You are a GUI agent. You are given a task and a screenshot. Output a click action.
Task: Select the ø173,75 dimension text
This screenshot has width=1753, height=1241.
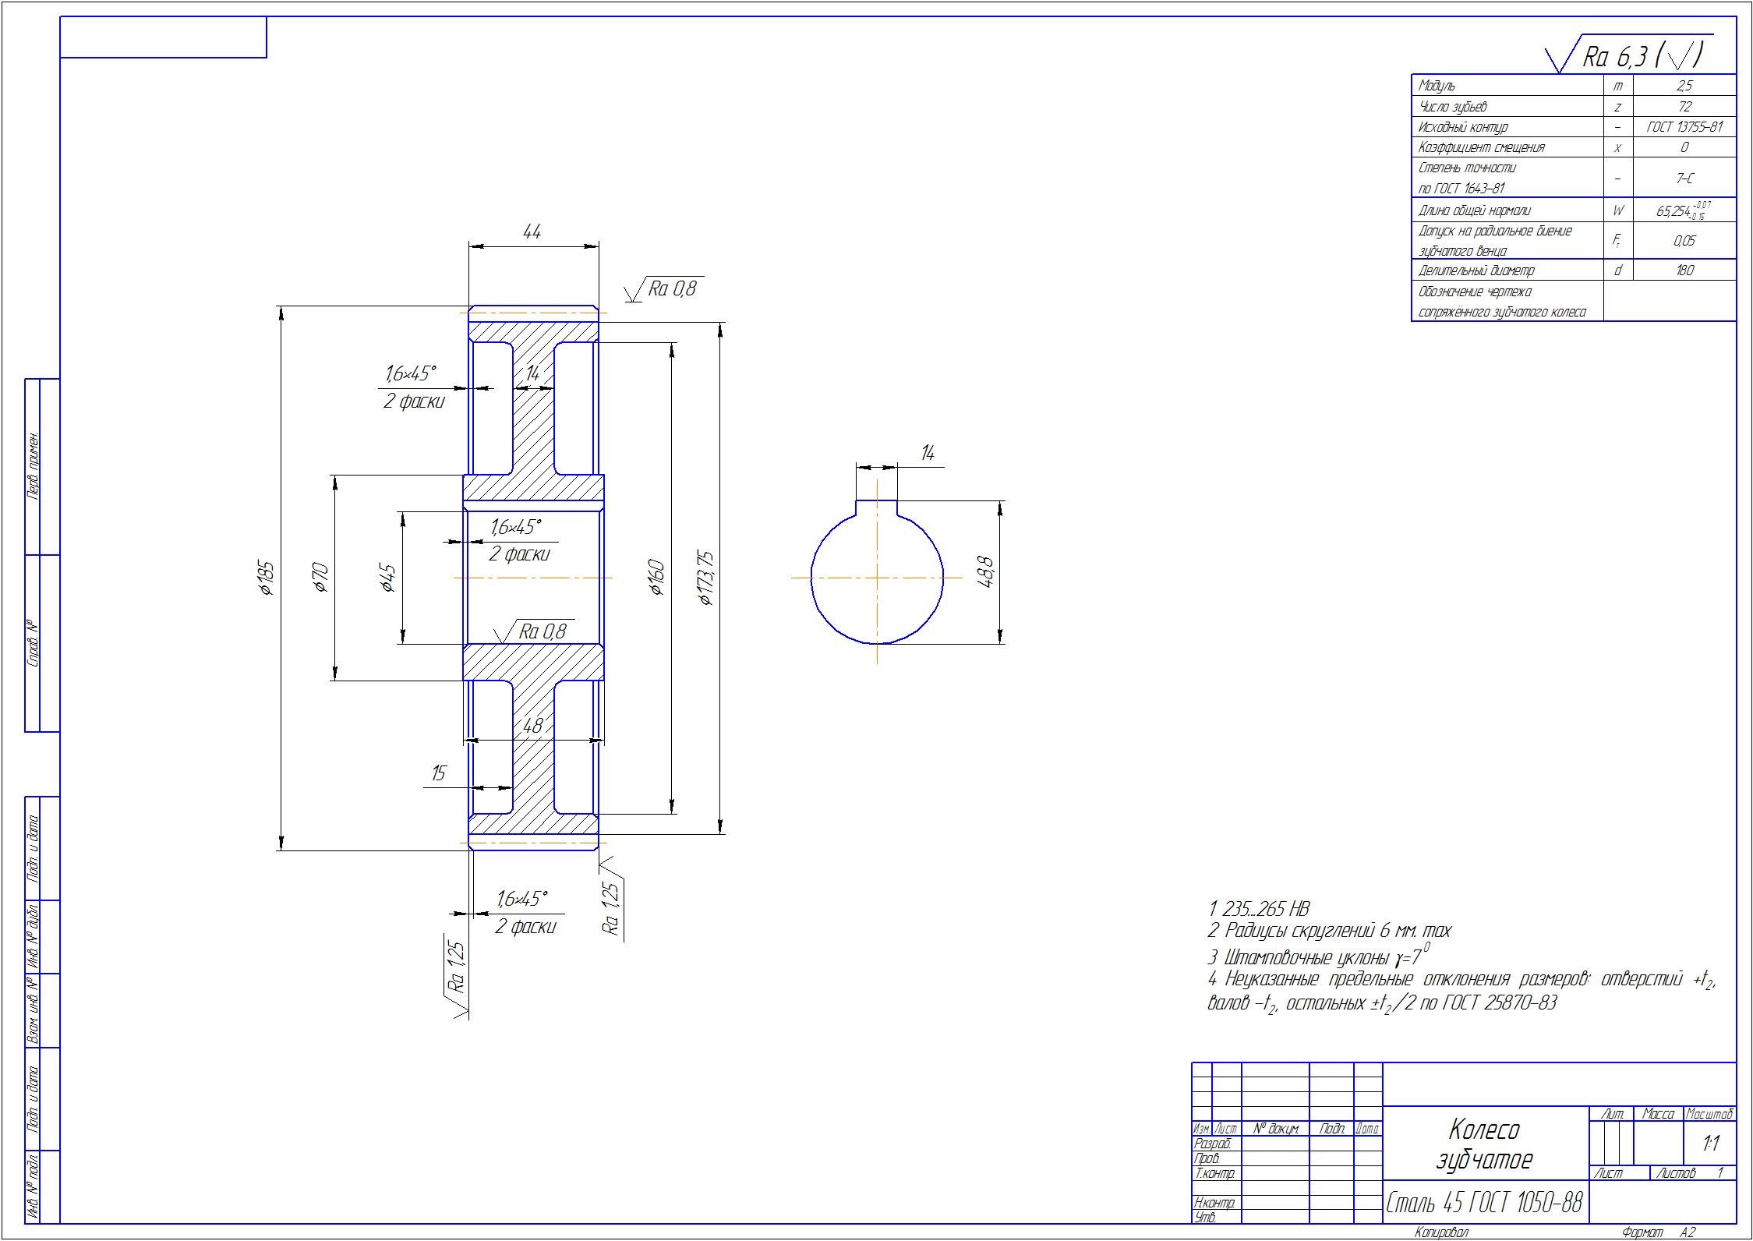pyautogui.click(x=706, y=578)
